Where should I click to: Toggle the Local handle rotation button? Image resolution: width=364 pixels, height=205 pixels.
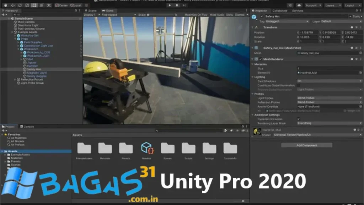76,5
